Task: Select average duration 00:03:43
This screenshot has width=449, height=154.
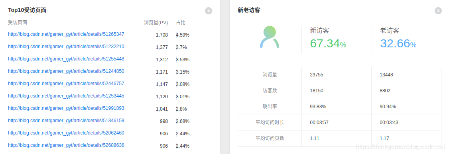Action: pyautogui.click(x=389, y=123)
